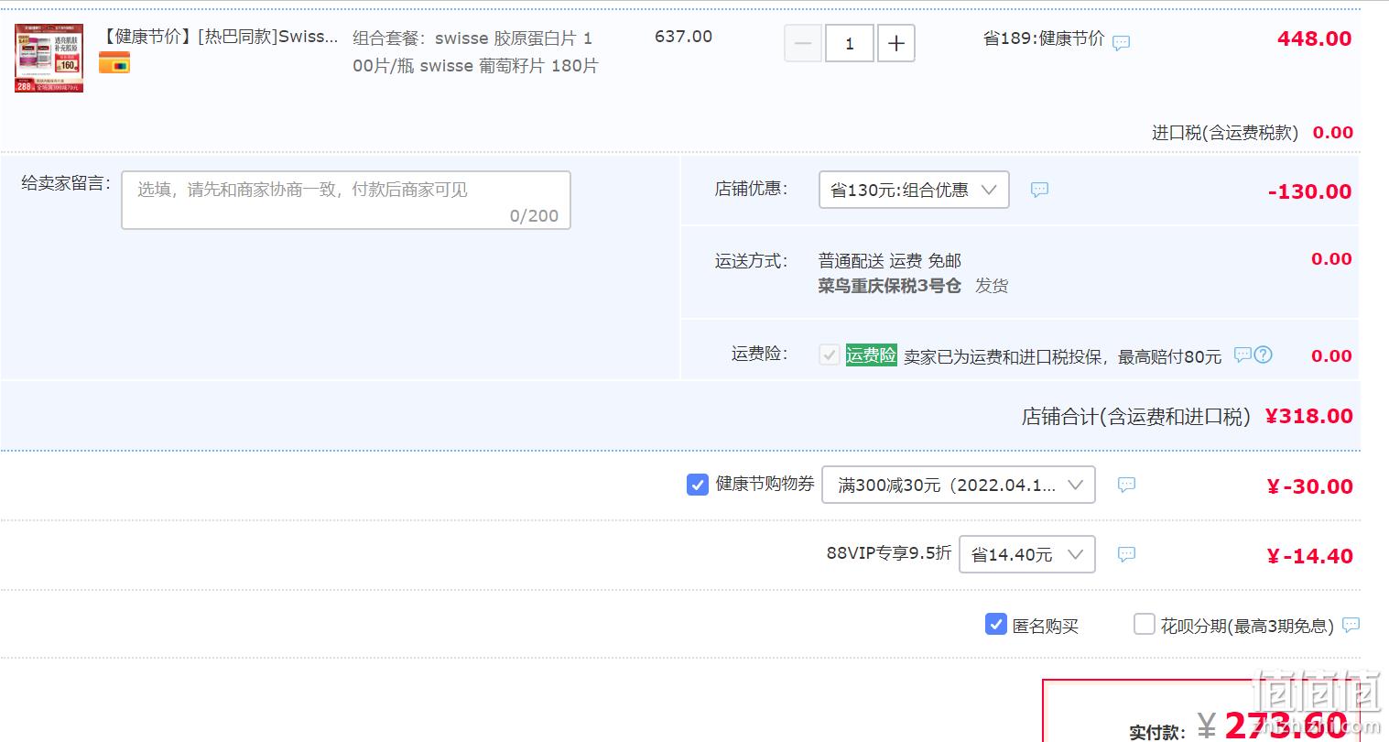Click the -130.00 discount amount
This screenshot has width=1389, height=742.
1309,191
